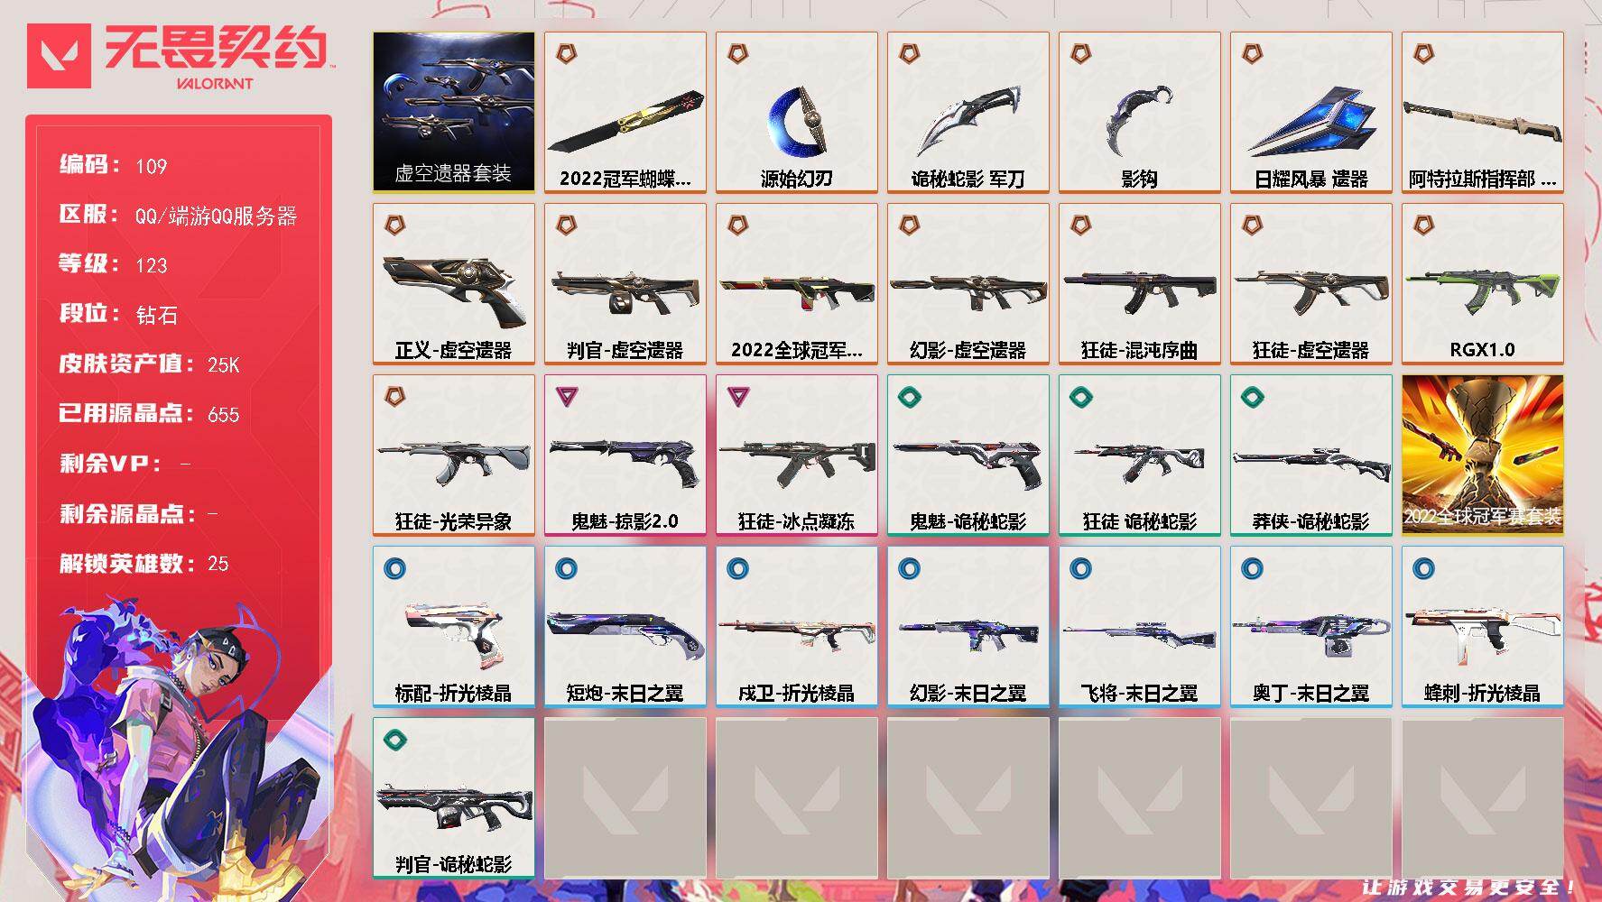Open the 蜂刺-折光棱晶 stinger card
Viewport: 1602px width, 902px height.
tap(1483, 626)
